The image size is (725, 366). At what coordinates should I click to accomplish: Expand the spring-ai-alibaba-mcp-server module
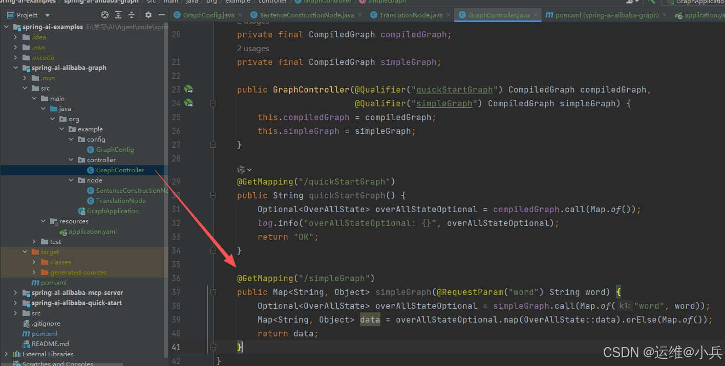pos(15,293)
